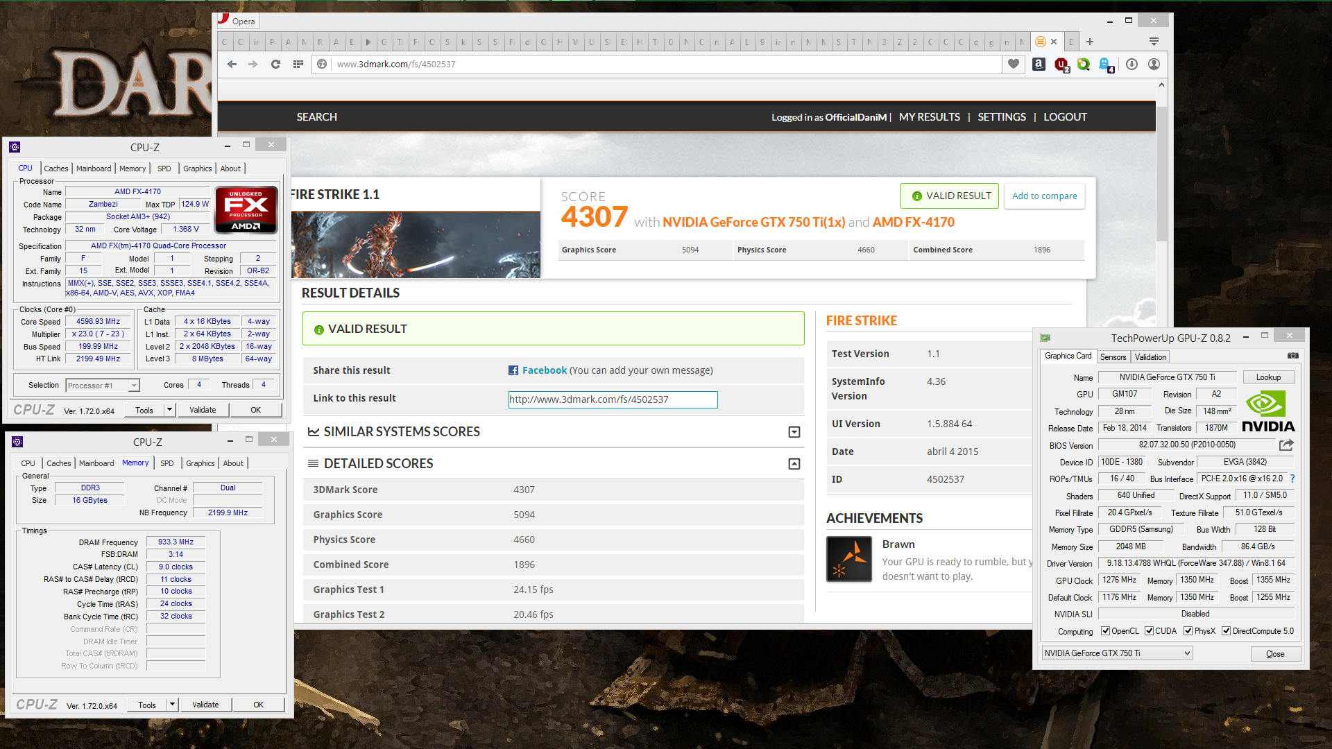Viewport: 1332px width, 749px height.
Task: Open the Opera tab menu icon
Action: [x=1154, y=42]
